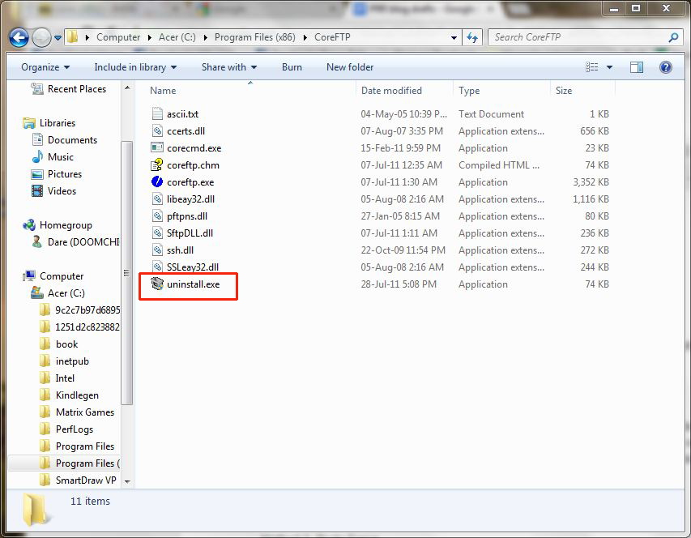
Task: Open the SmartDraw VP folder in tree
Action: 86,480
